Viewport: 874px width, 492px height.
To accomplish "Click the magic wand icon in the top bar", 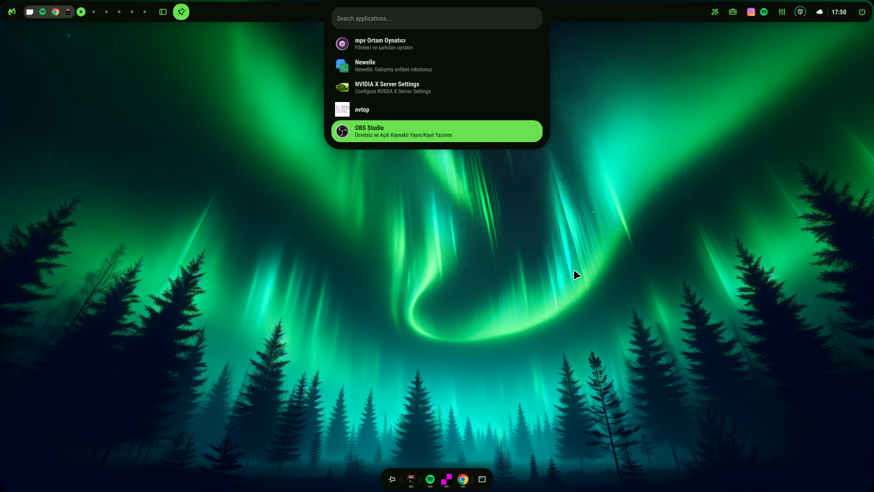I will [715, 12].
